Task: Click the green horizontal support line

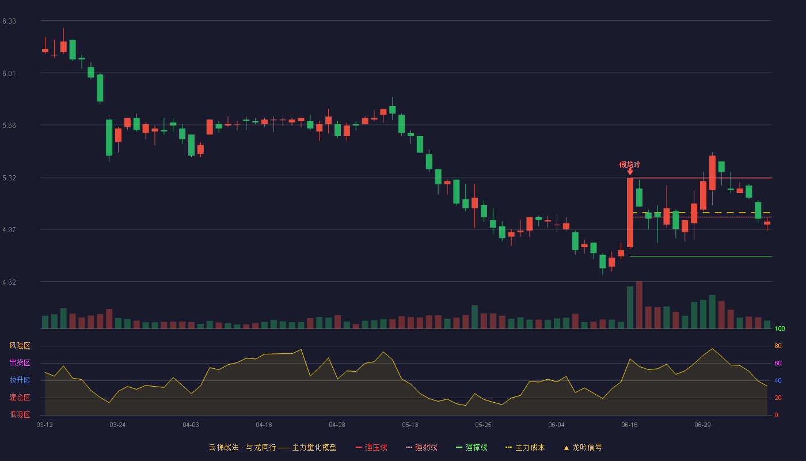Action: pyautogui.click(x=701, y=256)
